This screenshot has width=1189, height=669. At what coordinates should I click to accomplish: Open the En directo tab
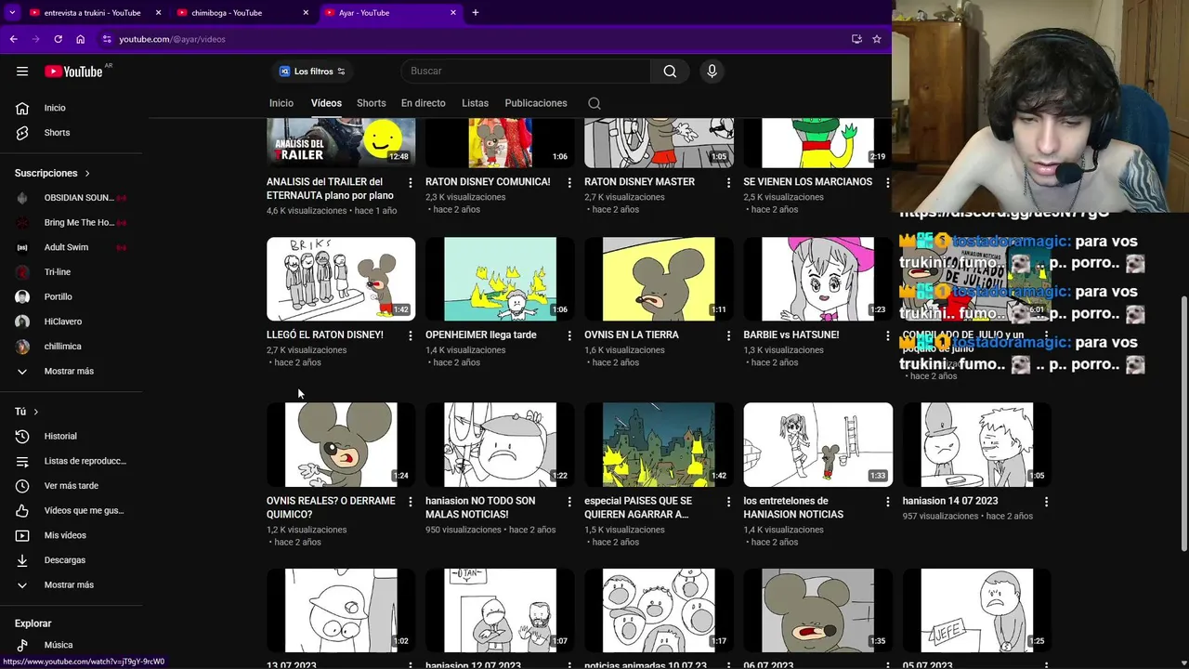click(x=424, y=103)
